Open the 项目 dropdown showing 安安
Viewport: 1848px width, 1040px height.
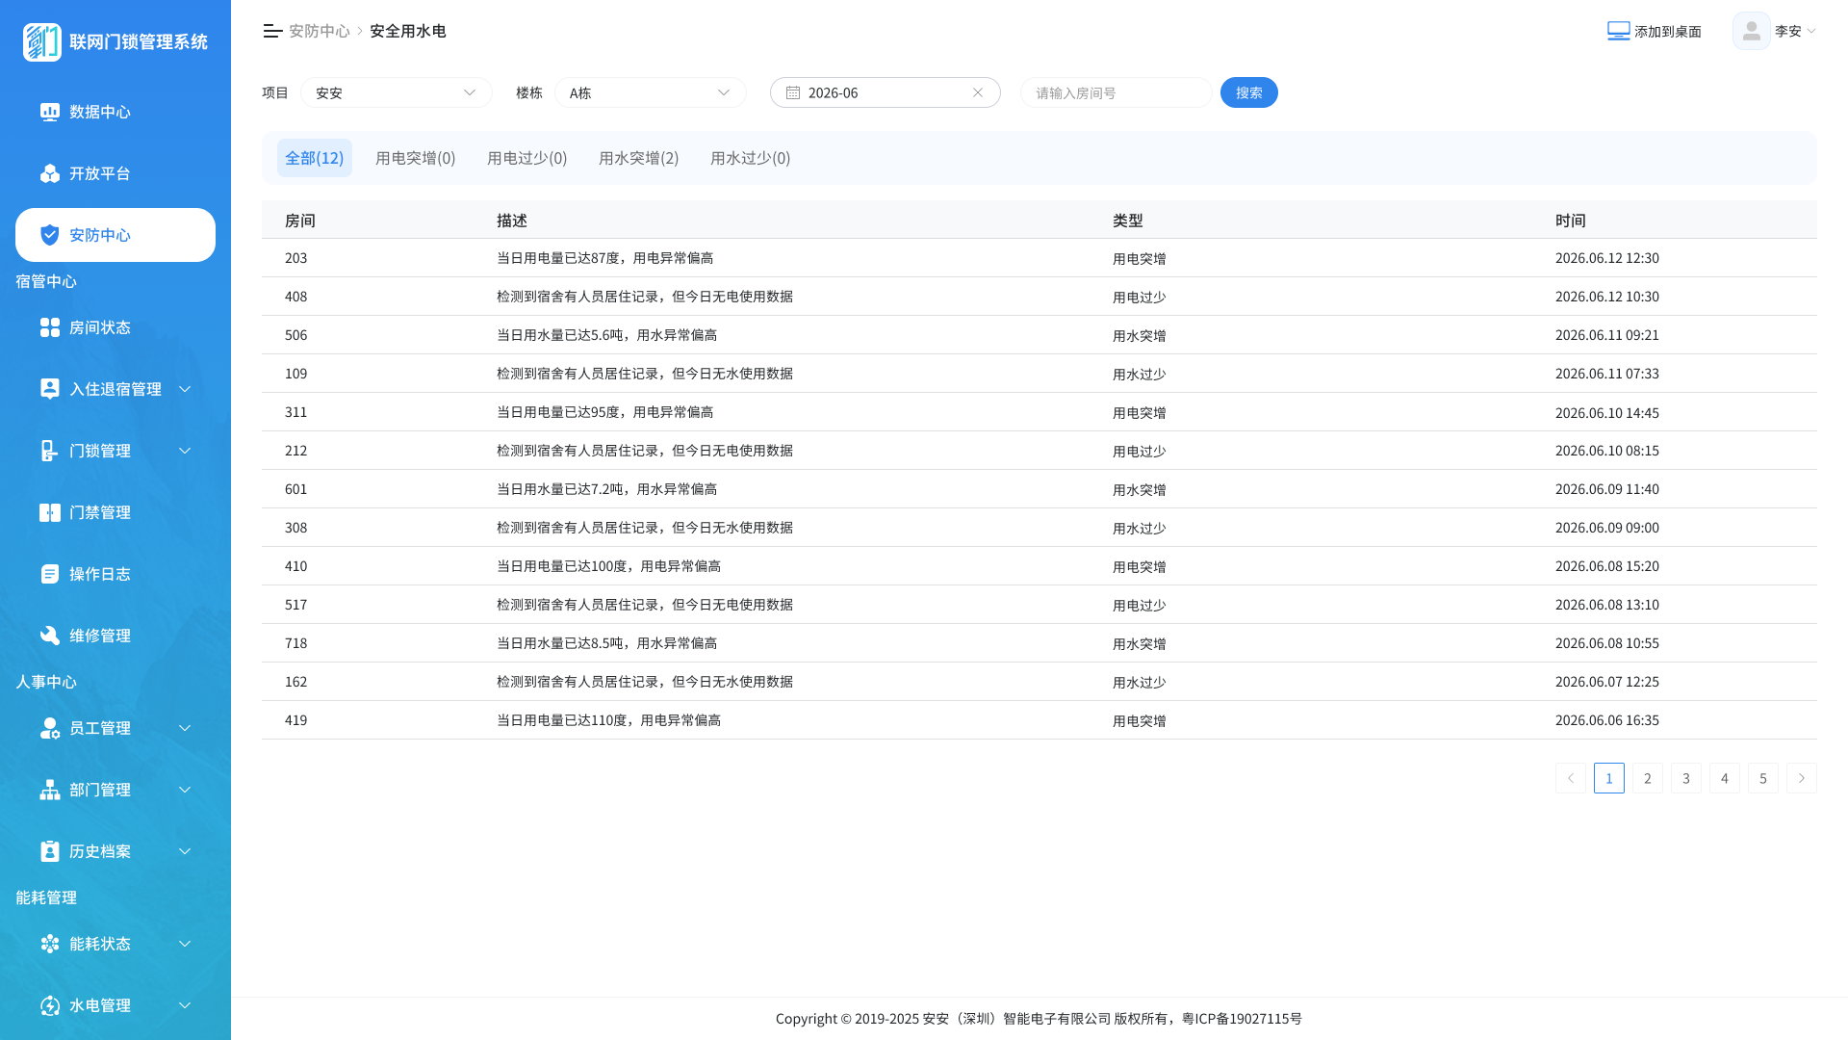pyautogui.click(x=397, y=92)
